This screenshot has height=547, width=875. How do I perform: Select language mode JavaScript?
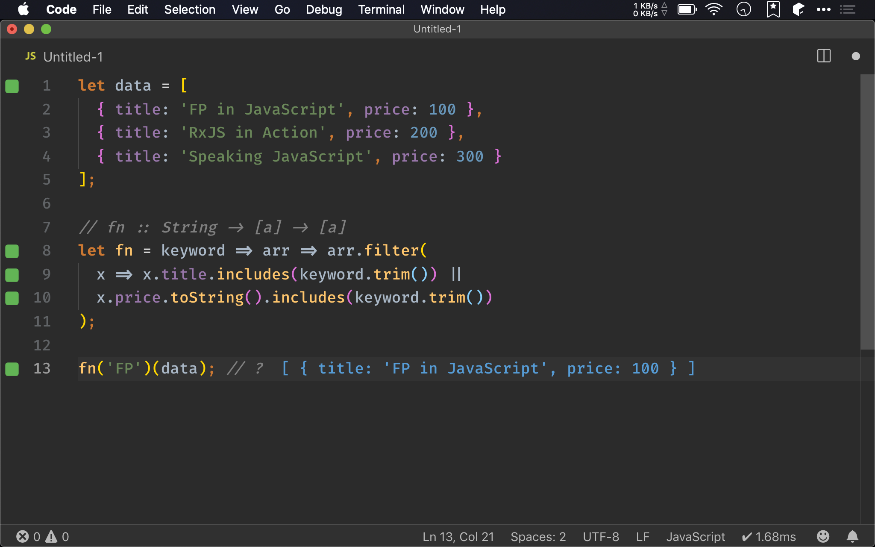696,537
